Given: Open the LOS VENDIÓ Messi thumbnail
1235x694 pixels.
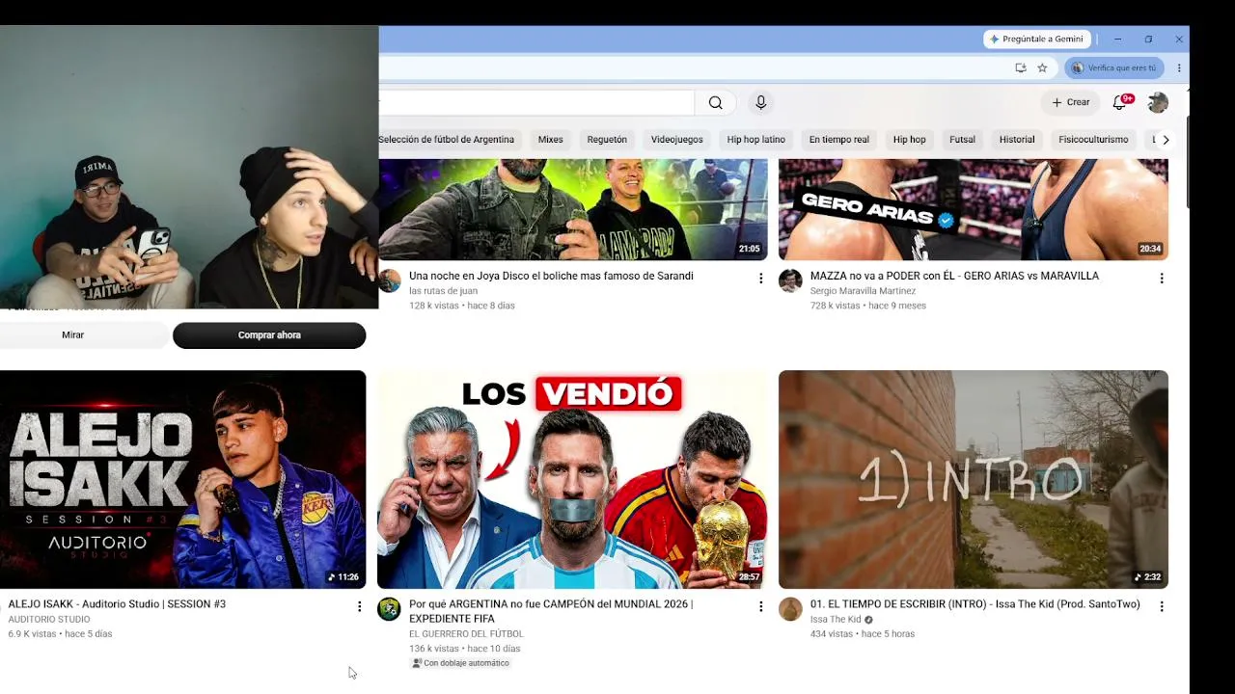Looking at the screenshot, I should [x=572, y=479].
